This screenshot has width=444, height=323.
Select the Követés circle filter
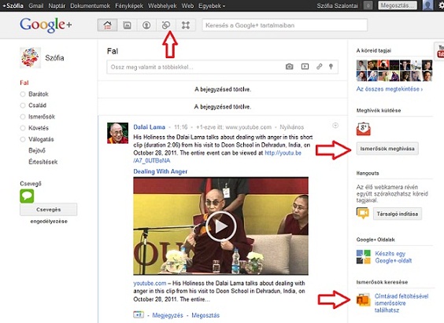point(35,128)
